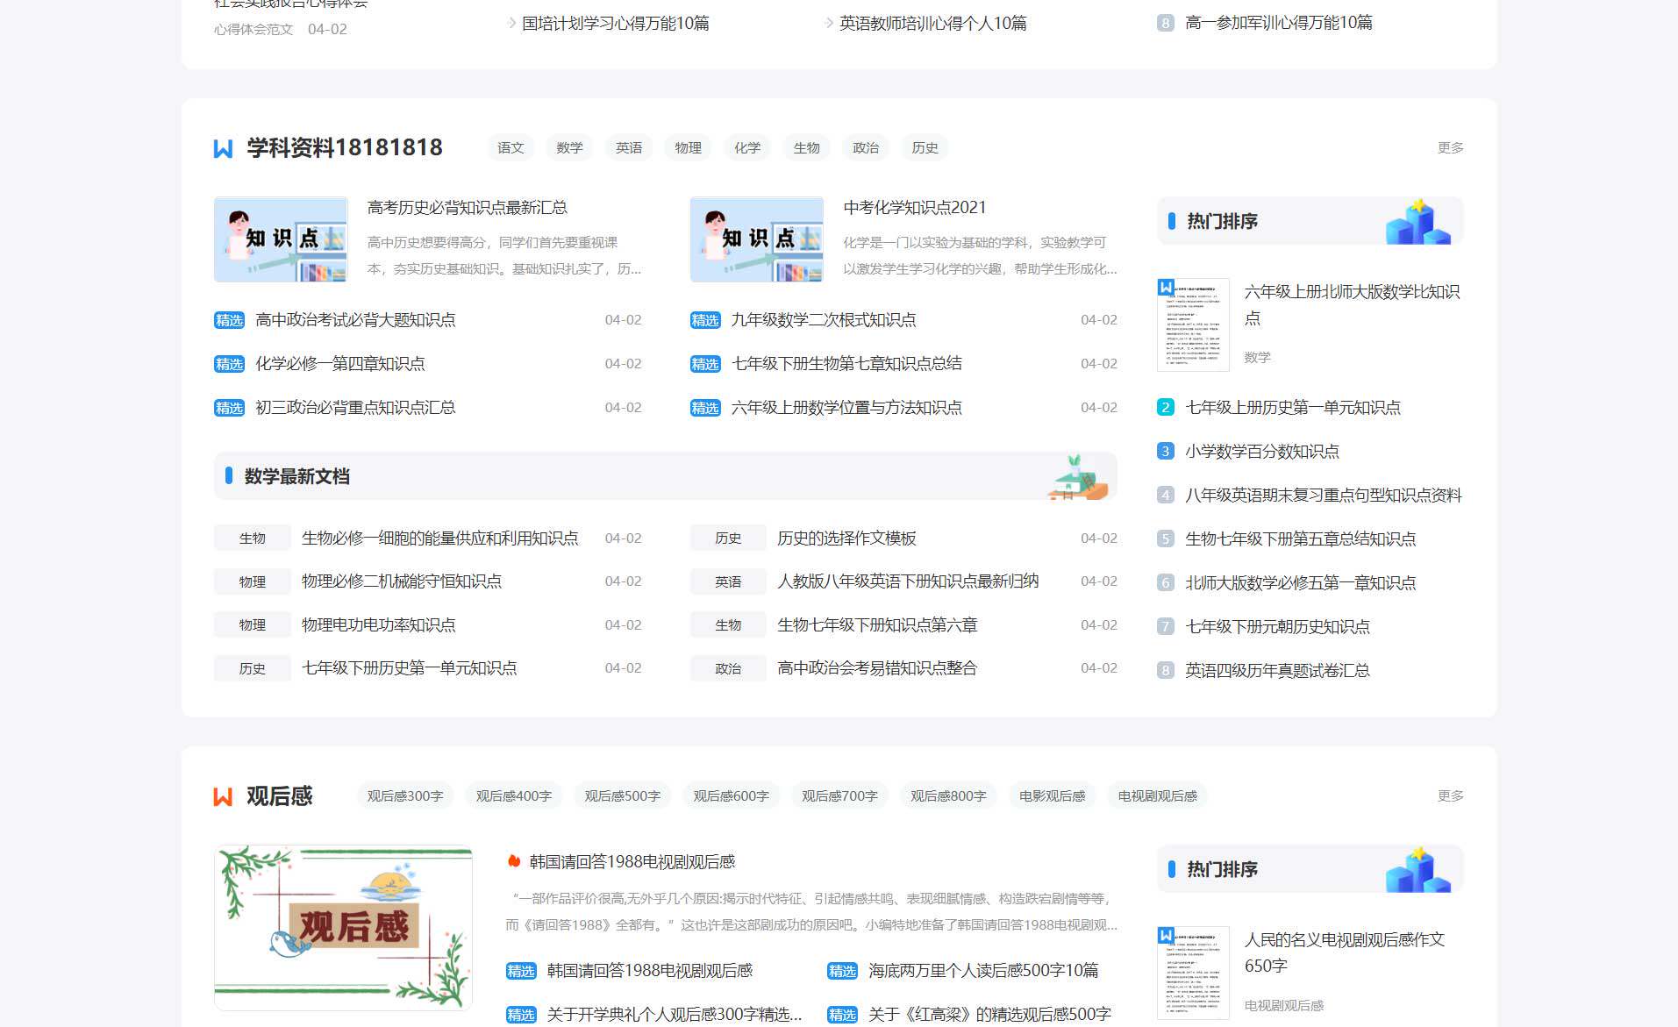1678x1027 pixels.
Task: Click the document preview under lower 热门排序 panel
Action: [x=1195, y=972]
